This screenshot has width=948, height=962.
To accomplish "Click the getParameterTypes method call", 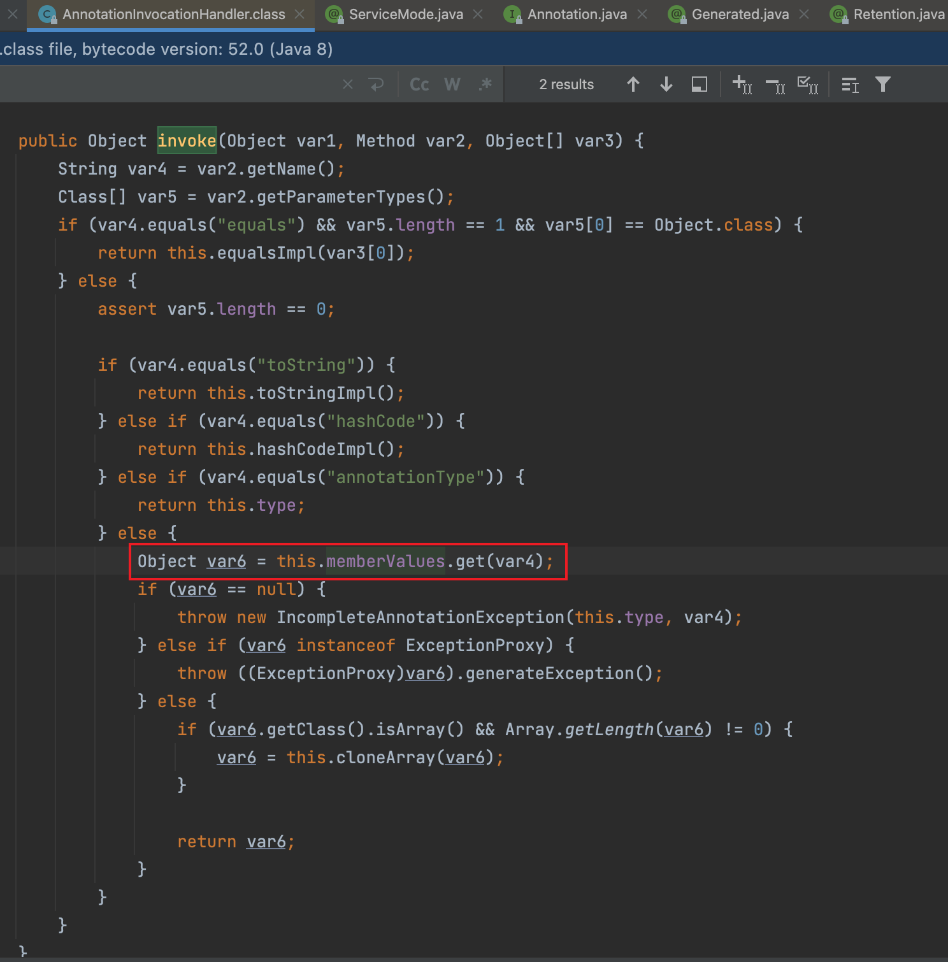I will click(x=341, y=196).
